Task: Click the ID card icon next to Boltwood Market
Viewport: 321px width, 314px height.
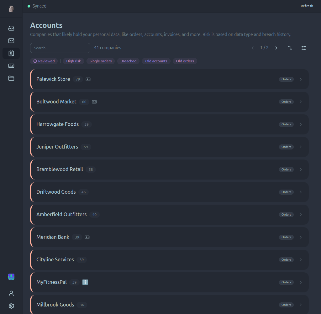Action: [94, 102]
